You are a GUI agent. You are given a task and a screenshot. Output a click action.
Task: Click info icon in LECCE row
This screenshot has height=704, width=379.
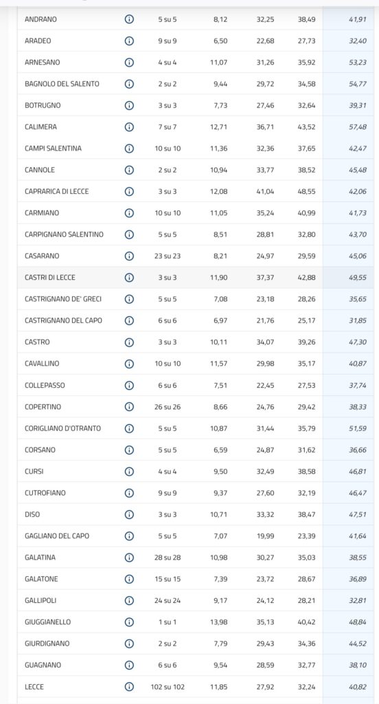coord(129,687)
